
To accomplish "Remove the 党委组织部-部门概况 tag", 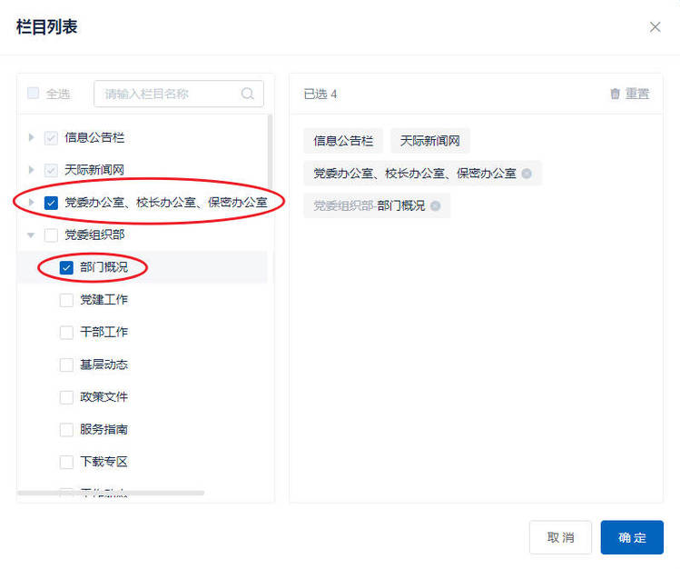I will 435,205.
